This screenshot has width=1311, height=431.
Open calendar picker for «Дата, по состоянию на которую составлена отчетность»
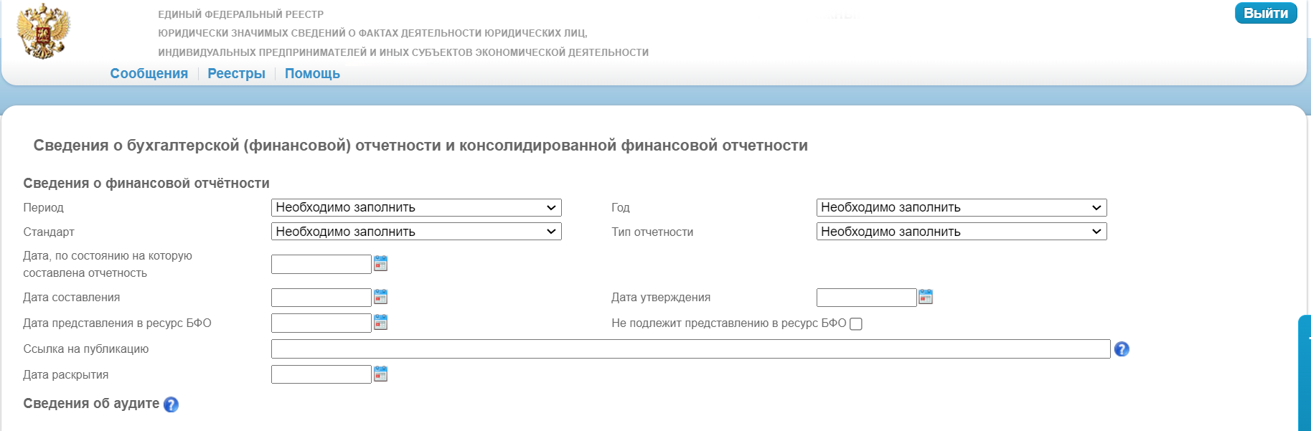click(x=380, y=264)
